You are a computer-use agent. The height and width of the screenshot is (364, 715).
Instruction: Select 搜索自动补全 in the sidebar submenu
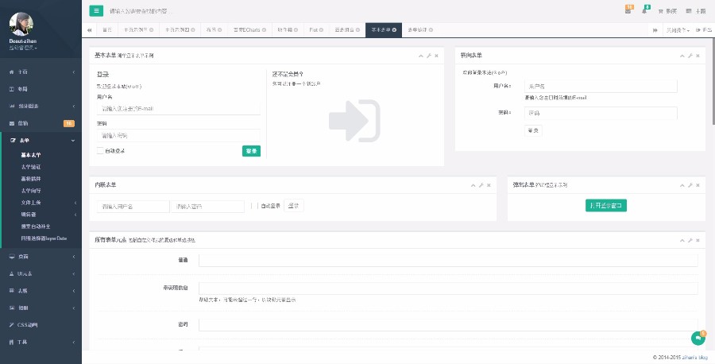point(36,227)
